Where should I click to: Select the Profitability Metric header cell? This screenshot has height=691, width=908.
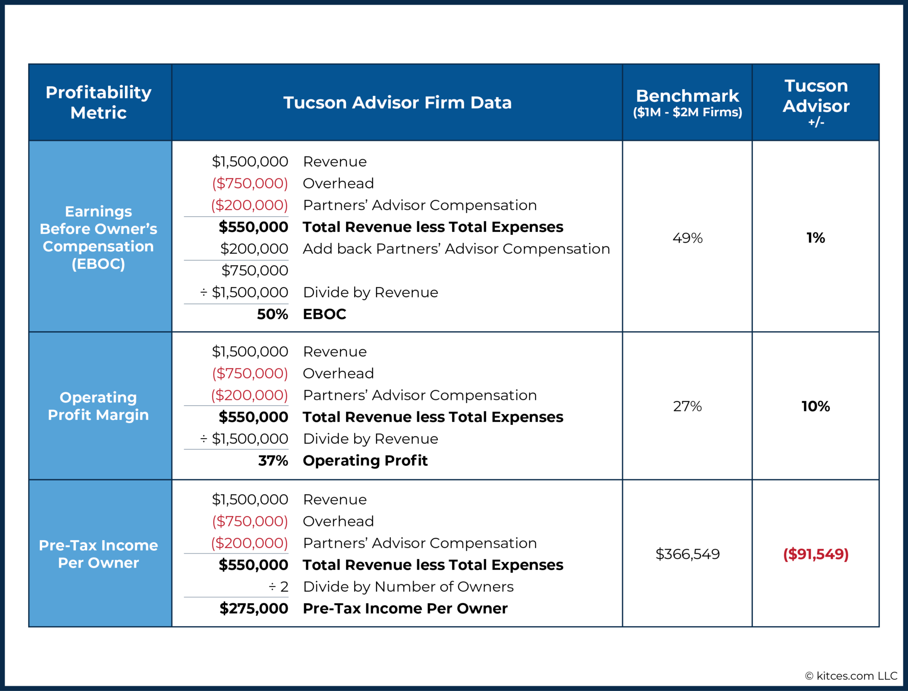(99, 102)
